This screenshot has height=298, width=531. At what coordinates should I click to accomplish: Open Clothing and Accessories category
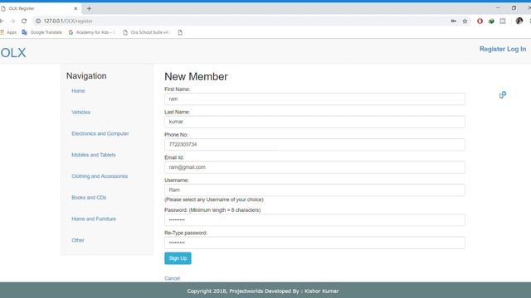pyautogui.click(x=100, y=176)
